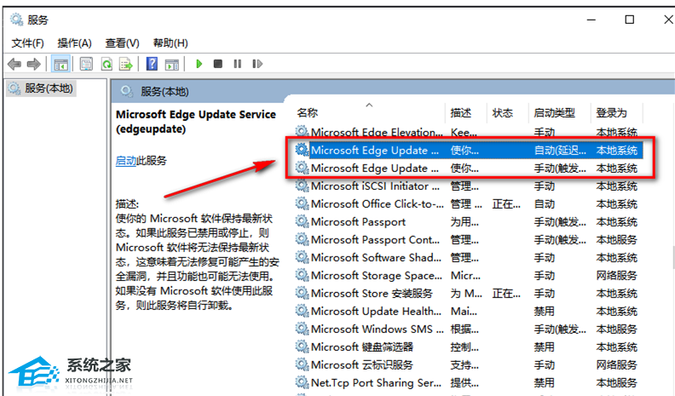This screenshot has width=675, height=396.
Task: Click 正在... status of Microsoft Office Click-to-
Action: 506,204
